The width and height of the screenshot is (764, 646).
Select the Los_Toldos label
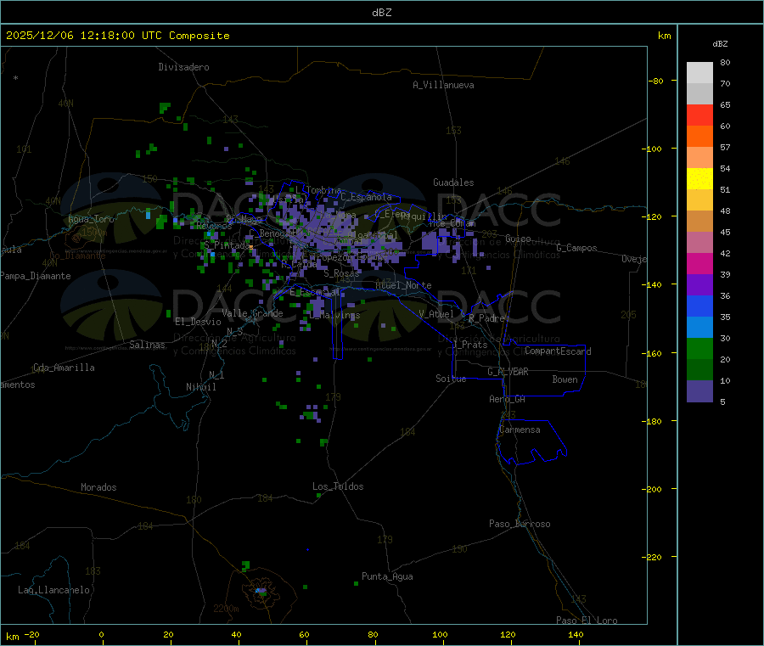point(338,486)
